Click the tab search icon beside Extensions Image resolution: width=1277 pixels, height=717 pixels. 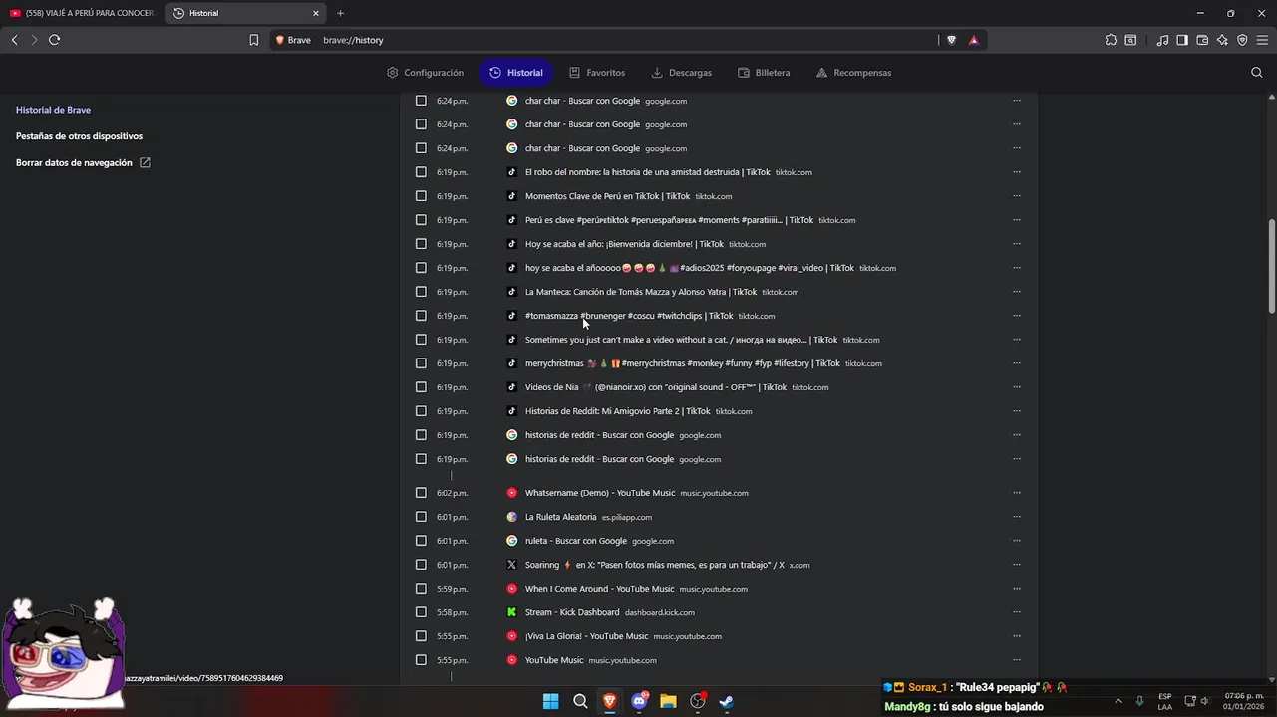coord(1130,40)
